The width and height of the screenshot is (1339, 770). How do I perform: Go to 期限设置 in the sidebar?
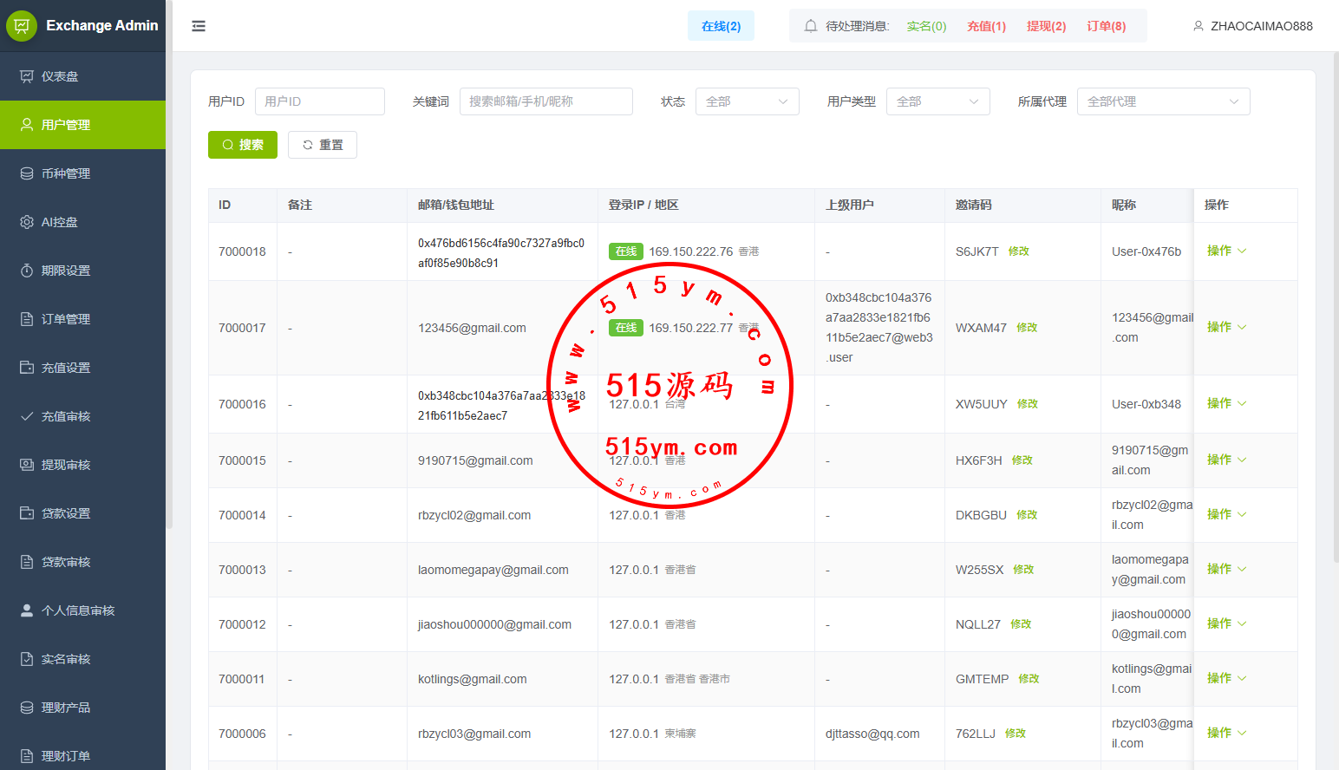pos(66,271)
